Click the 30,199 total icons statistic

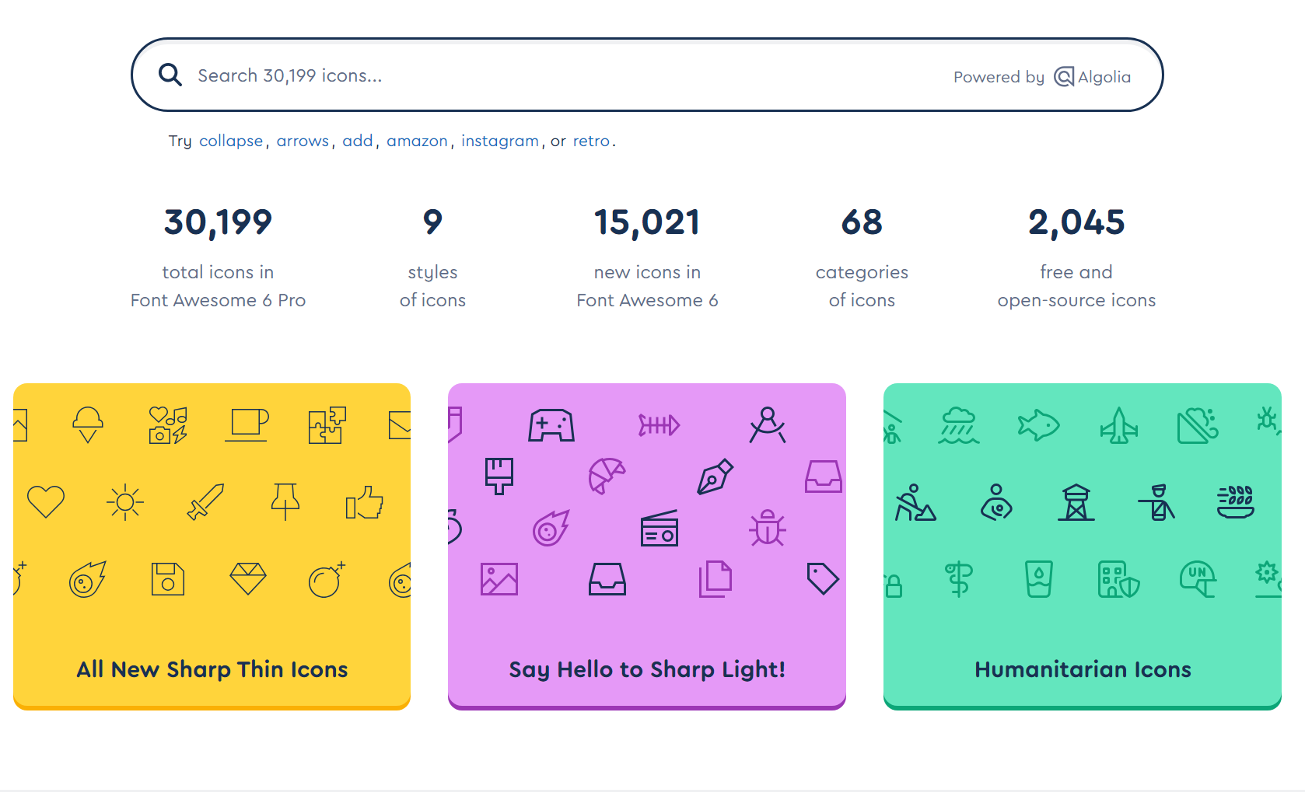pos(218,222)
